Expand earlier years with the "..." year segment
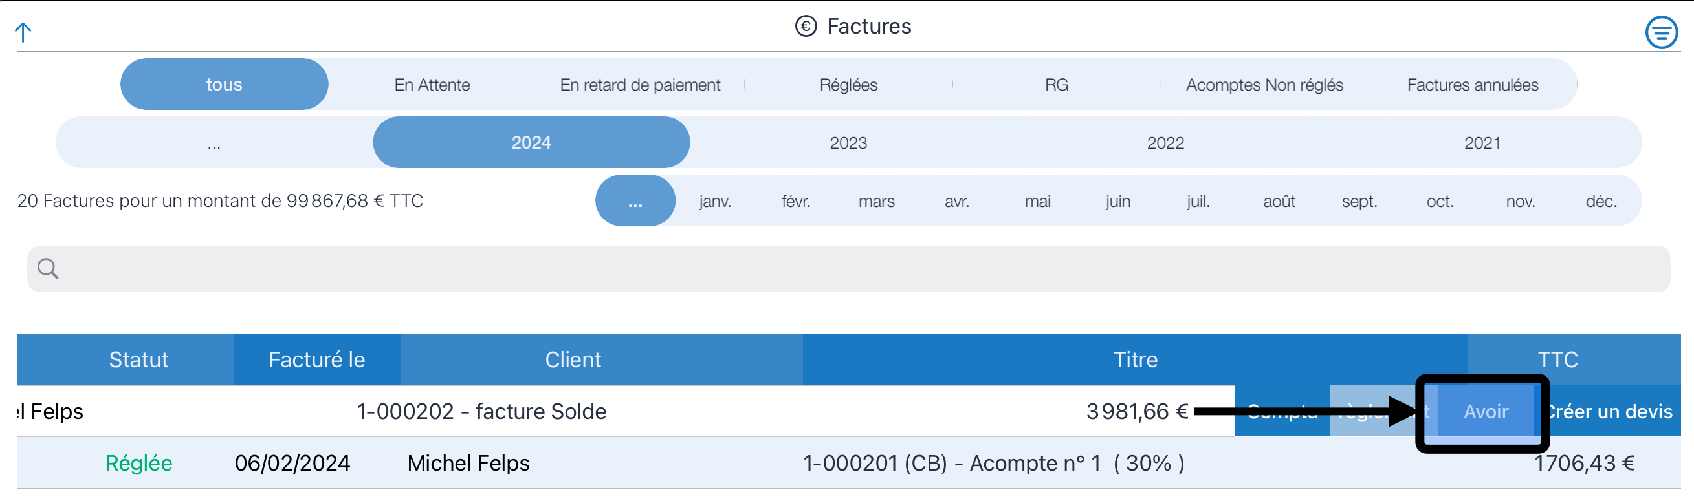The image size is (1694, 501). [214, 142]
